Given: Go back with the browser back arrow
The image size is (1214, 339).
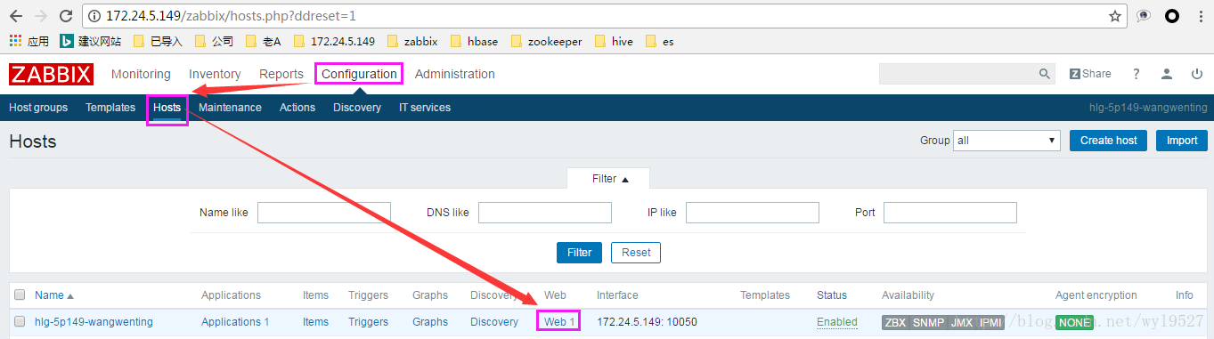Looking at the screenshot, I should tap(15, 16).
